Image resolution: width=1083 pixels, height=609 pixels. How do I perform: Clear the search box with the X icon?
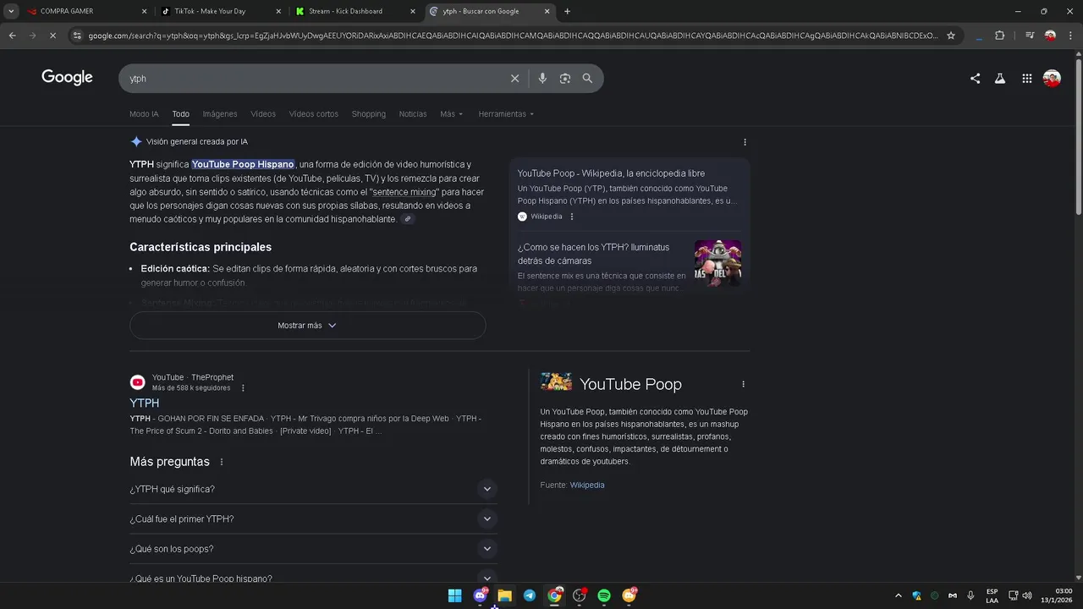pos(514,79)
